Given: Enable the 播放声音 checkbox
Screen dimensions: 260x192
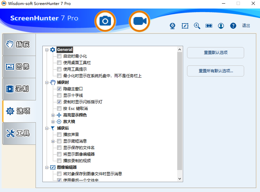Looking at the screenshot, I should [59, 134].
